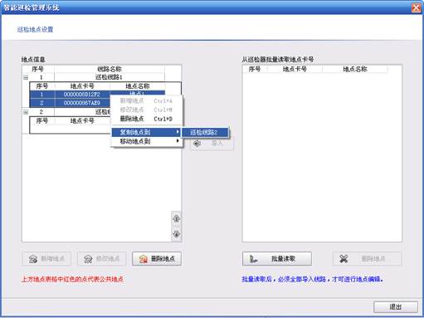Click 地点卡号 header under route 2

pyautogui.click(x=82, y=120)
